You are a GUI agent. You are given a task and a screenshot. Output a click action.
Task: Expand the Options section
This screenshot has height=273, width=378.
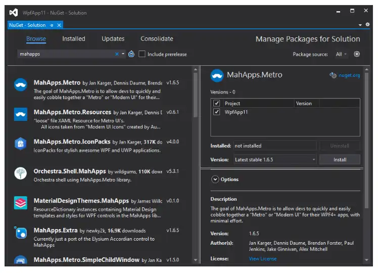215,179
